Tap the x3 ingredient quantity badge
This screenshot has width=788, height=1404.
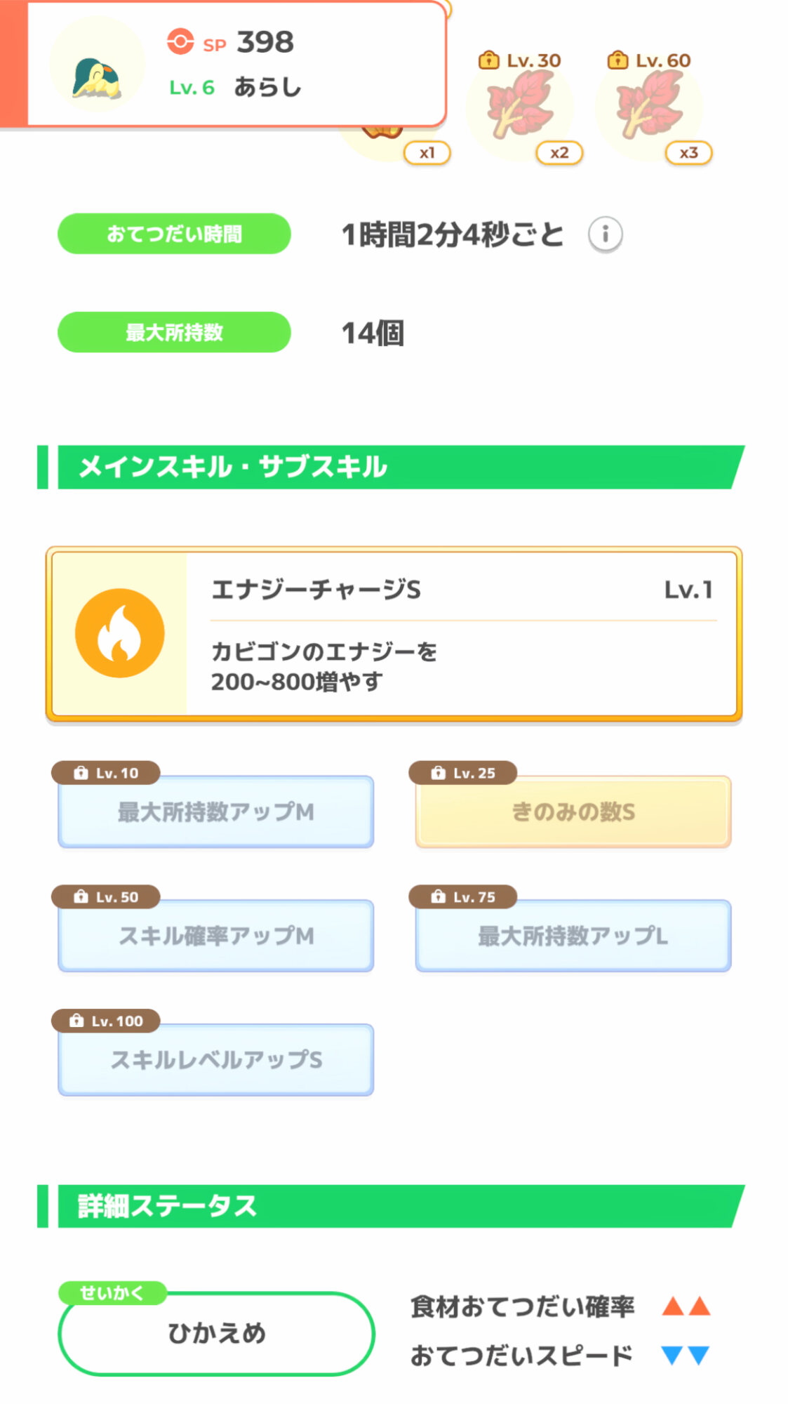(688, 152)
